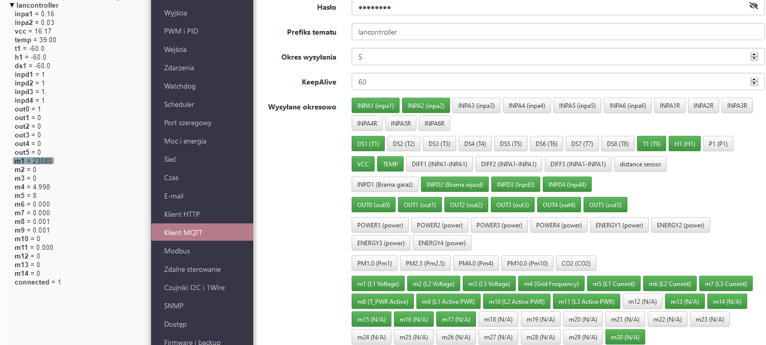Toggle DS1 (T1) sensor button
Viewport: 766px width, 345px height.
(367, 144)
